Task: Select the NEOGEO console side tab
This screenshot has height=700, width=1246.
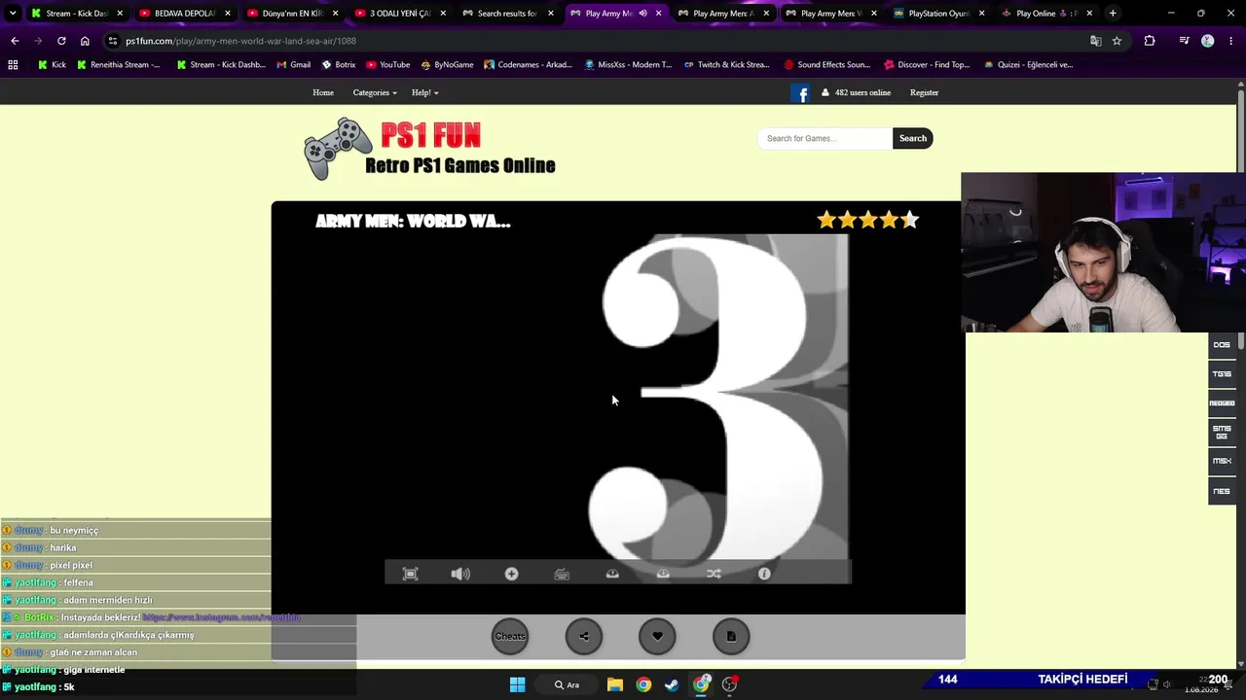Action: 1222,403
